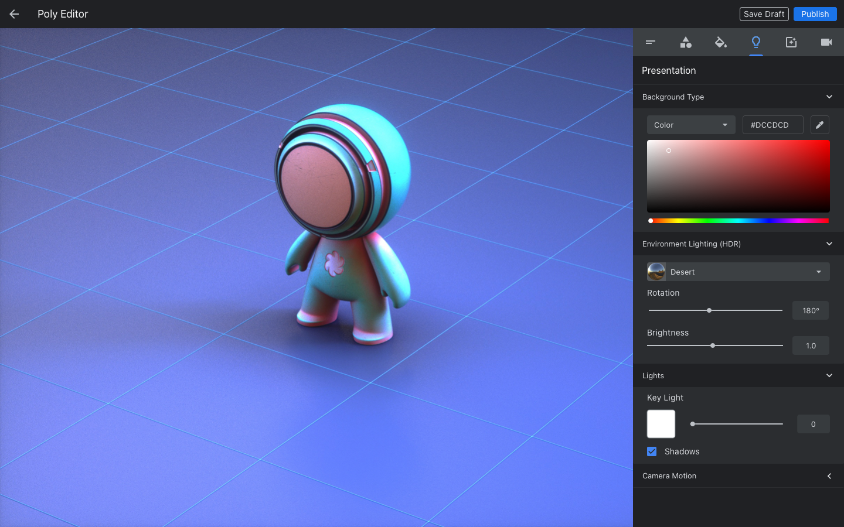Click the Presentation panel heading
This screenshot has width=844, height=527.
(x=669, y=70)
